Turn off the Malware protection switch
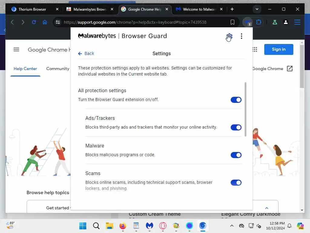 236,155
